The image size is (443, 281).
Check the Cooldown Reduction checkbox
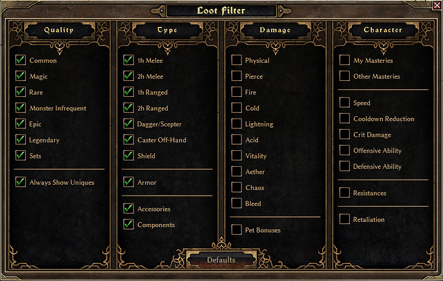(x=345, y=118)
